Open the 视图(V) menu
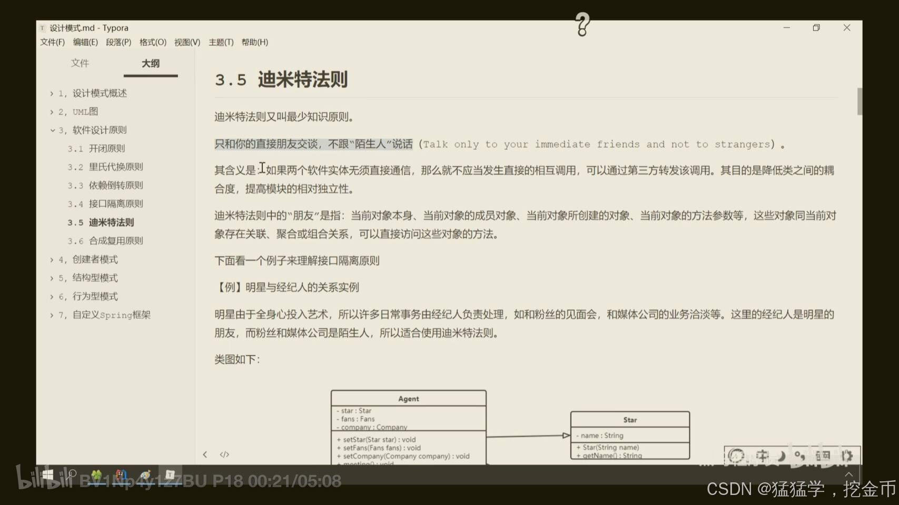The width and height of the screenshot is (899, 505). pos(187,42)
